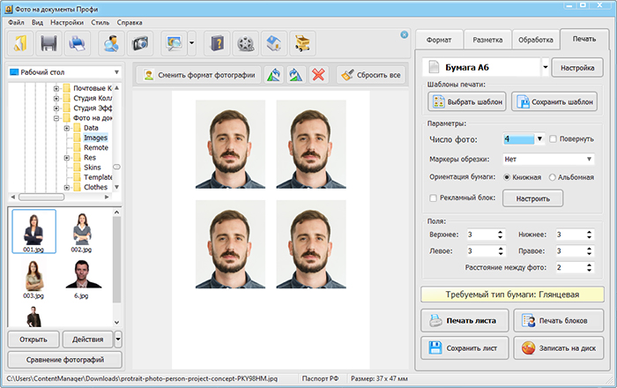This screenshot has width=617, height=388.
Task: Click the Печать листа button
Action: tap(465, 321)
